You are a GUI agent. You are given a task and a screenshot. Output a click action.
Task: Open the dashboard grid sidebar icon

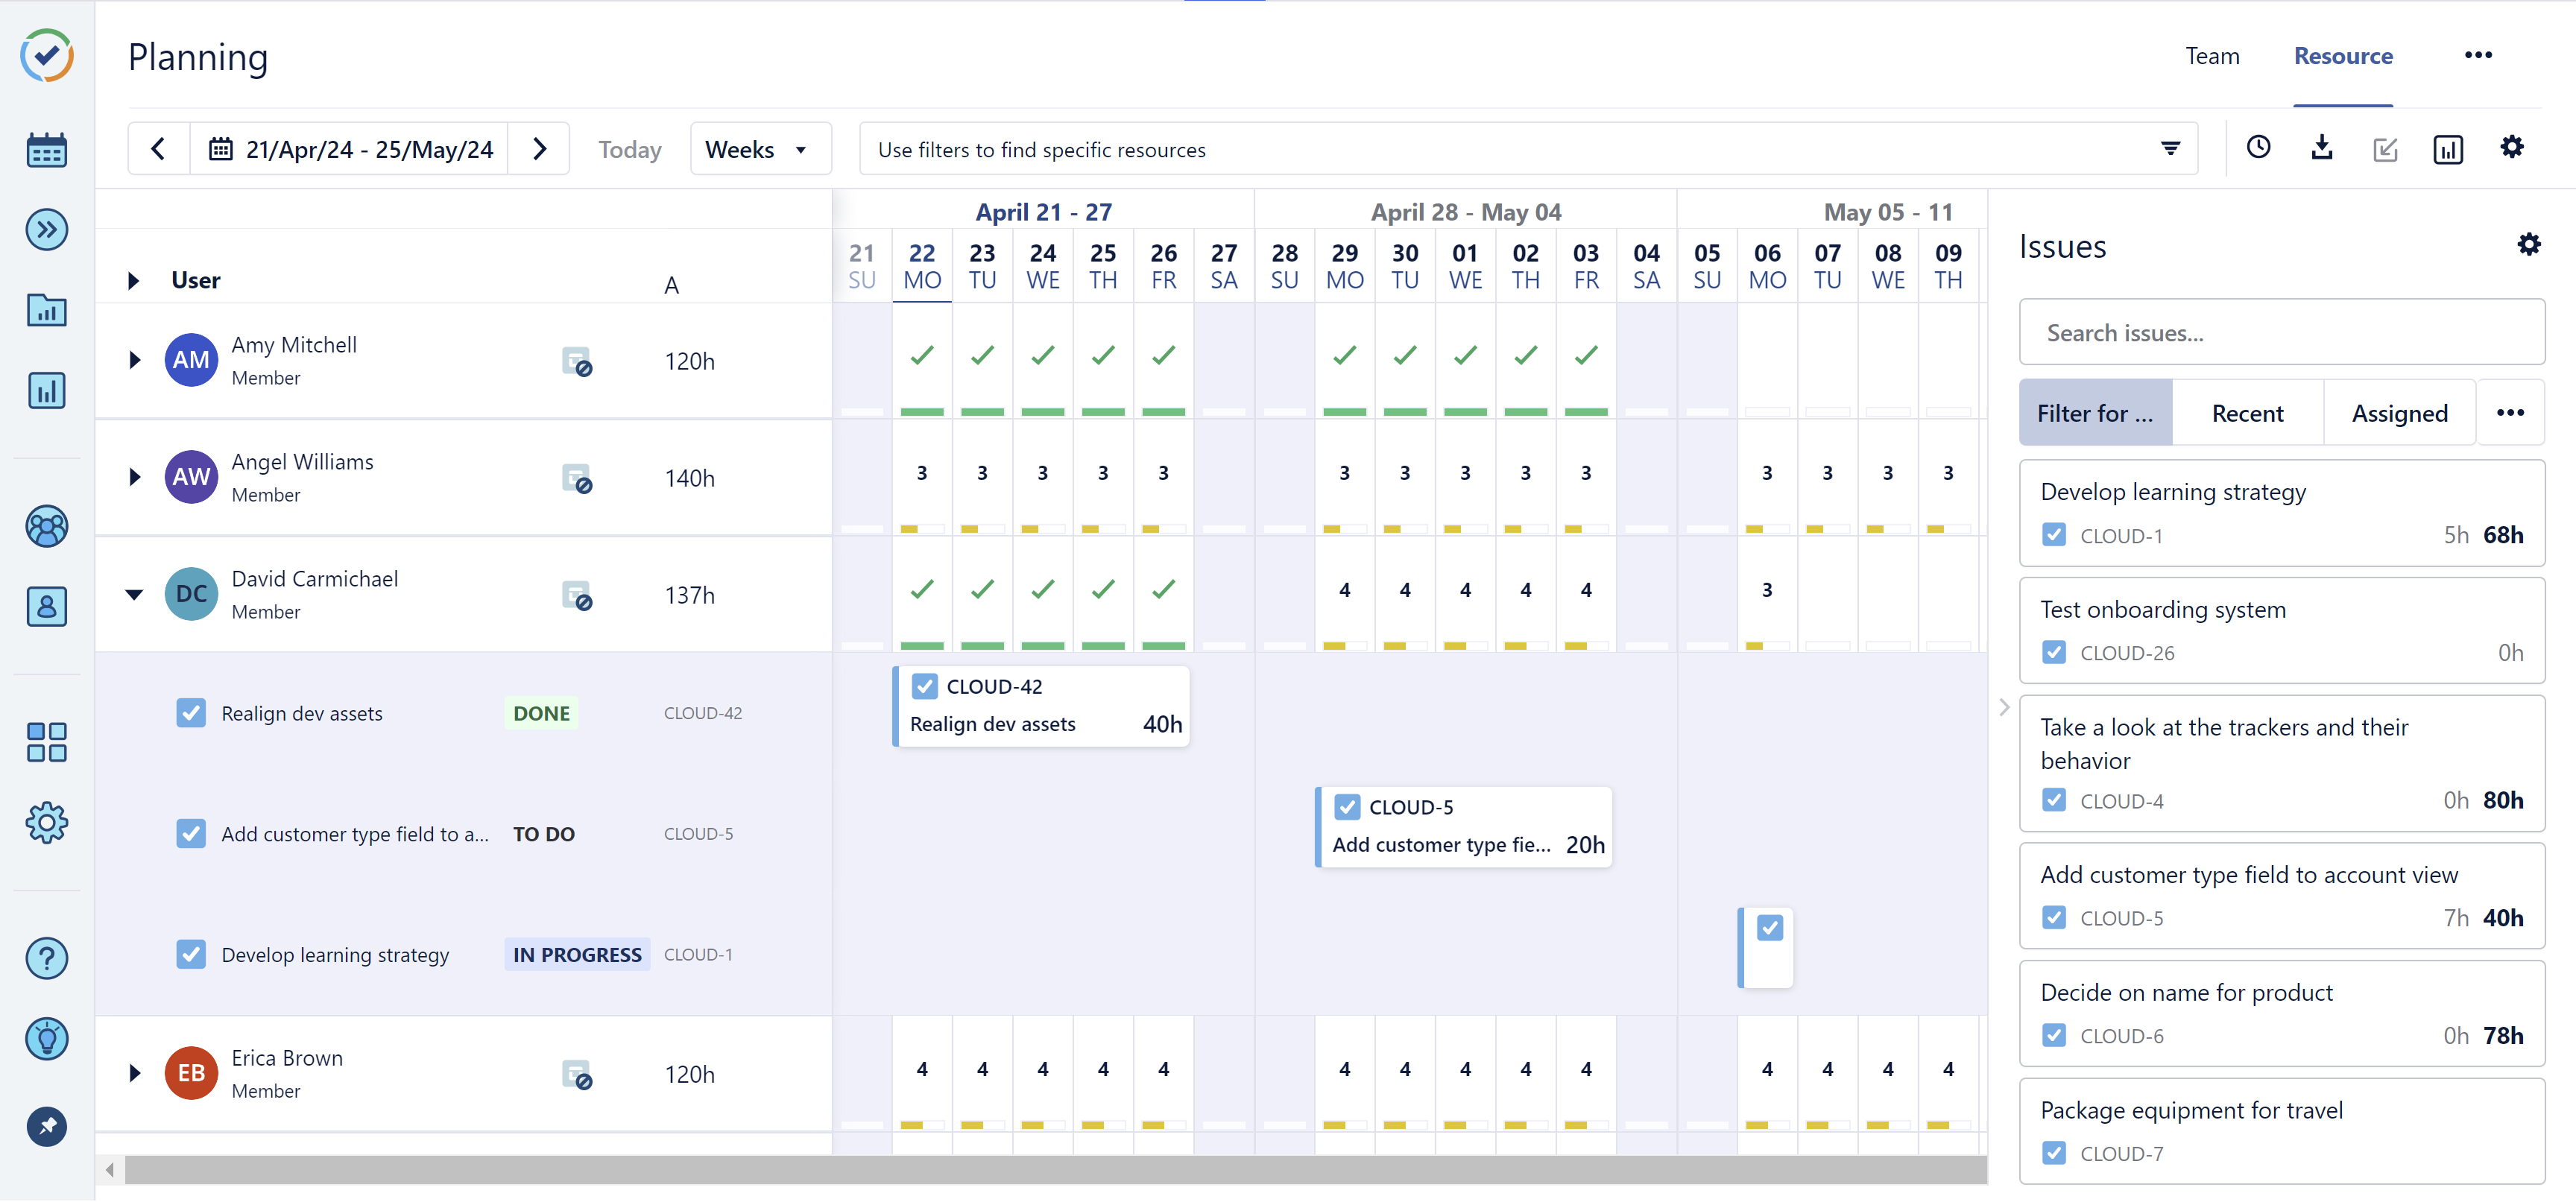(47, 743)
